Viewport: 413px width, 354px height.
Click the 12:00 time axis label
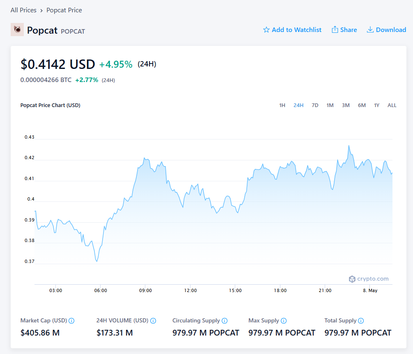pyautogui.click(x=190, y=290)
